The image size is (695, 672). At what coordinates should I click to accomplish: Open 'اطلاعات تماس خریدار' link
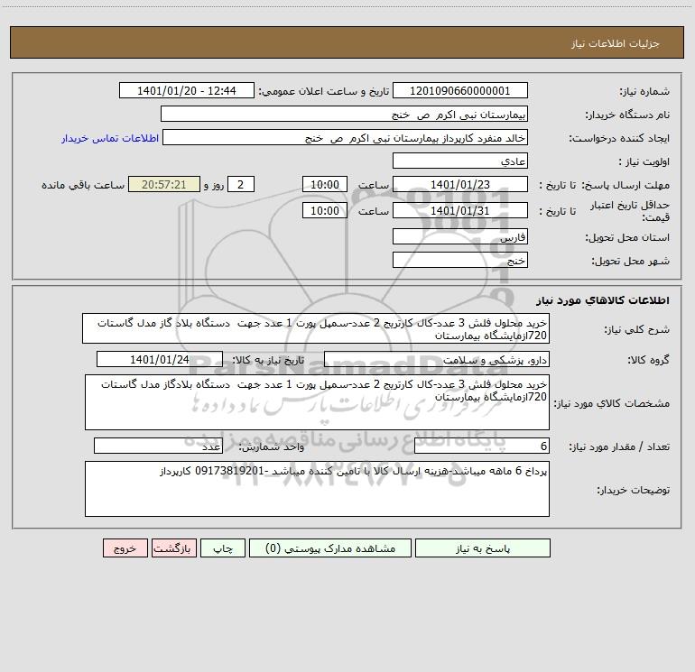click(110, 138)
